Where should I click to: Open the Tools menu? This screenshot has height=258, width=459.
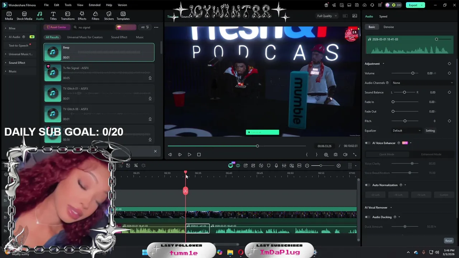68,5
